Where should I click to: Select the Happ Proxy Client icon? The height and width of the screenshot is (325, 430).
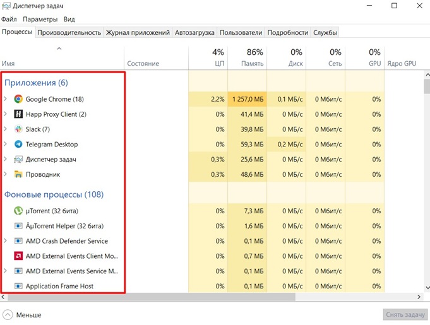[x=18, y=114]
